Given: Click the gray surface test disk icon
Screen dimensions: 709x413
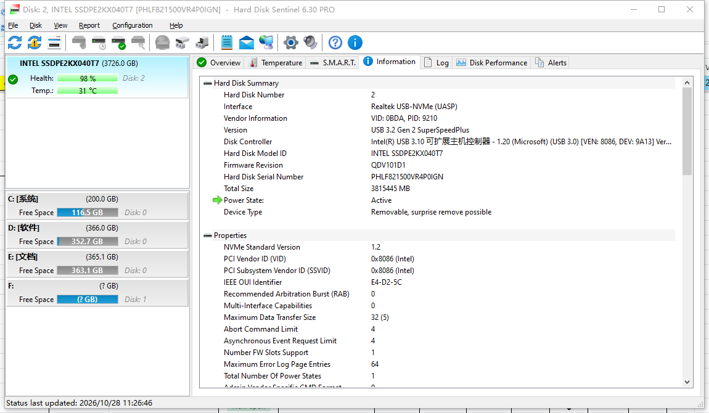Looking at the screenshot, I should coord(162,43).
